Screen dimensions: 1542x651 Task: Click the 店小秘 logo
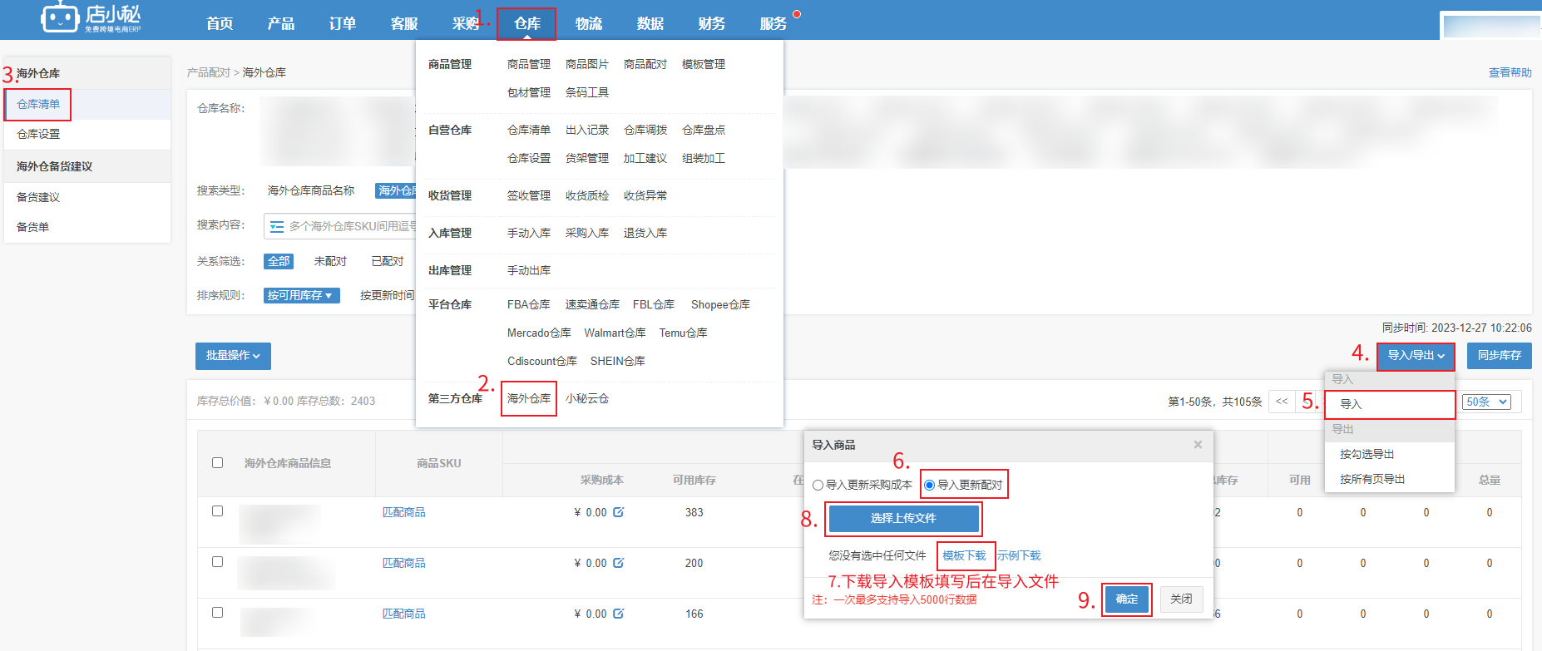[x=91, y=17]
